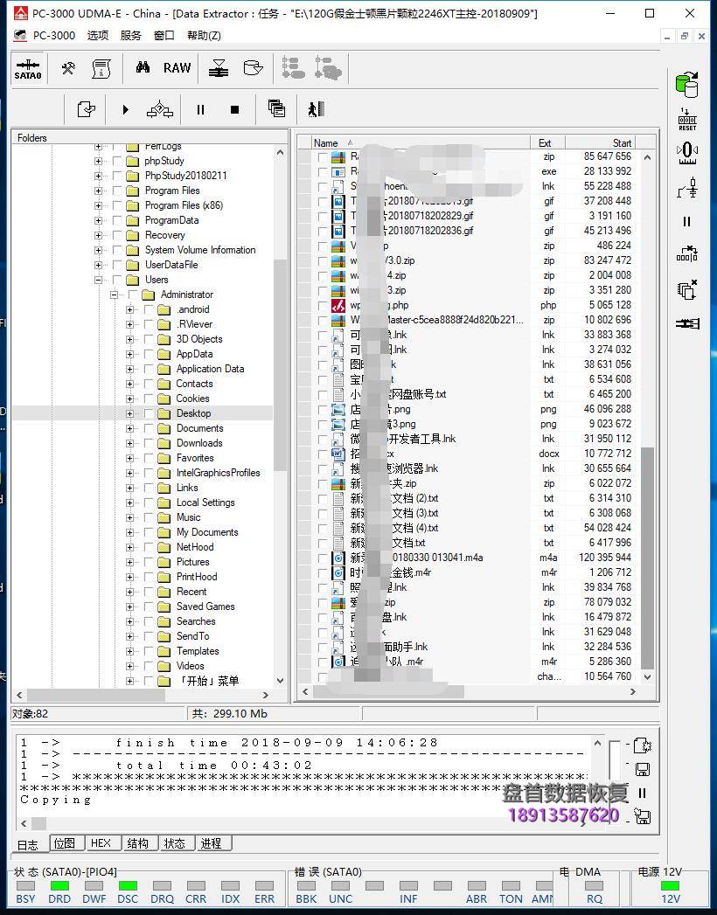The width and height of the screenshot is (717, 915).
Task: Click the SATA0 port selector icon
Action: tap(28, 69)
